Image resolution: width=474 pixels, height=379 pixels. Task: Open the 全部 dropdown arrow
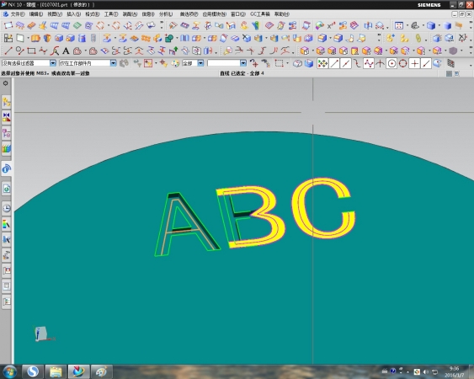pyautogui.click(x=200, y=63)
